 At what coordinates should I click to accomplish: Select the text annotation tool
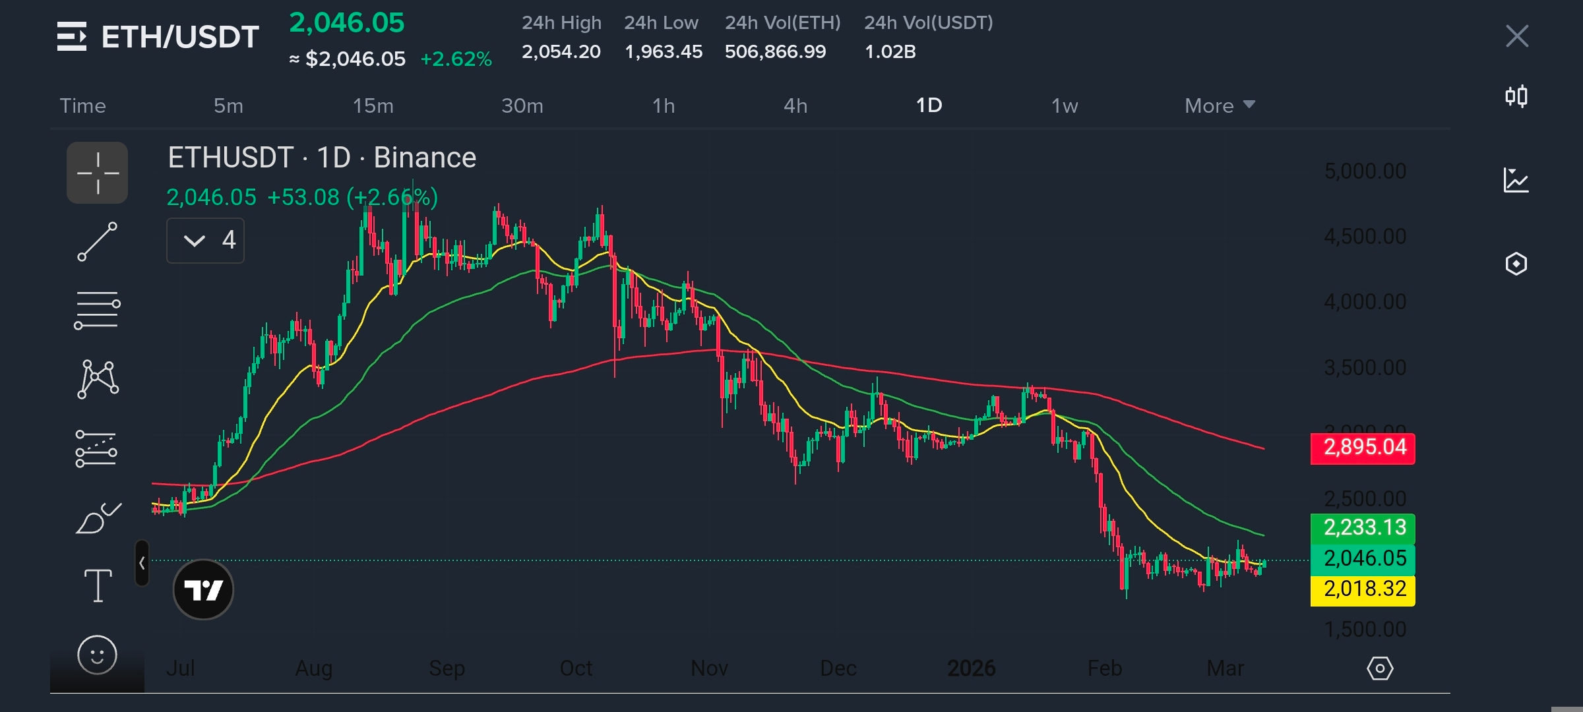(98, 585)
